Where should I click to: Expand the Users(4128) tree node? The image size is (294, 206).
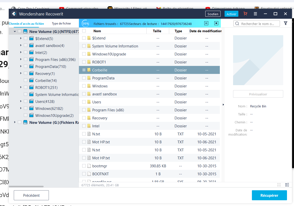pos(21,101)
